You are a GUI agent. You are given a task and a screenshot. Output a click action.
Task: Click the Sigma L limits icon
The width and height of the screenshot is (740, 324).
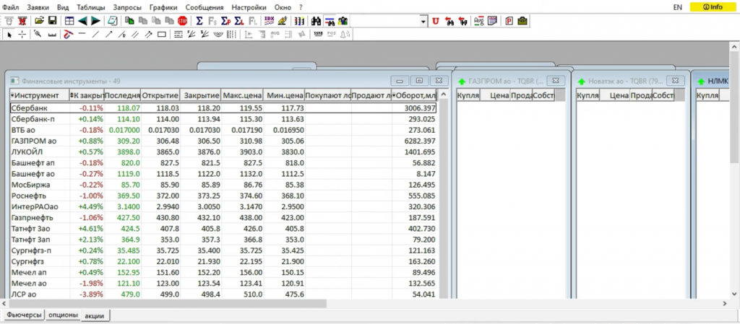[x=238, y=21]
